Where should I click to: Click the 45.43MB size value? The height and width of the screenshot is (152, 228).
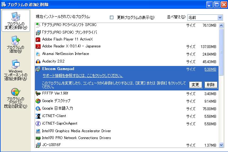[x=209, y=62]
